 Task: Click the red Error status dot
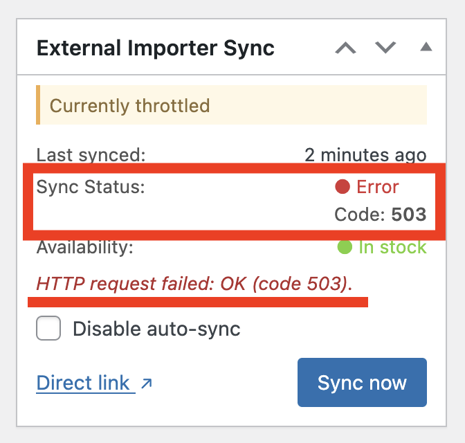click(x=343, y=187)
